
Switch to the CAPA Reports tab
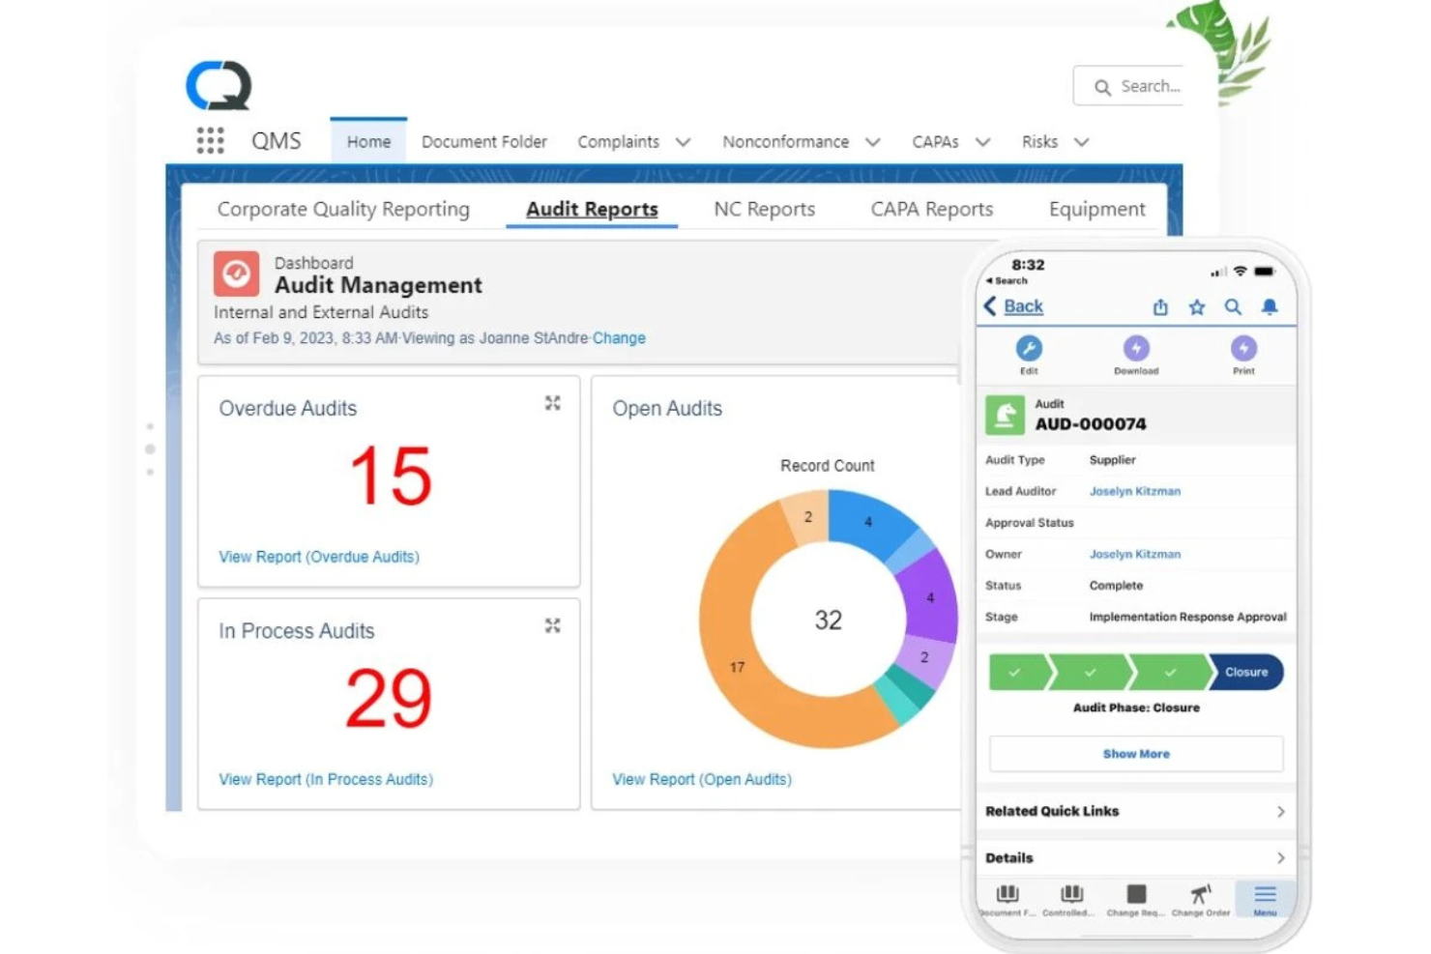pyautogui.click(x=931, y=209)
